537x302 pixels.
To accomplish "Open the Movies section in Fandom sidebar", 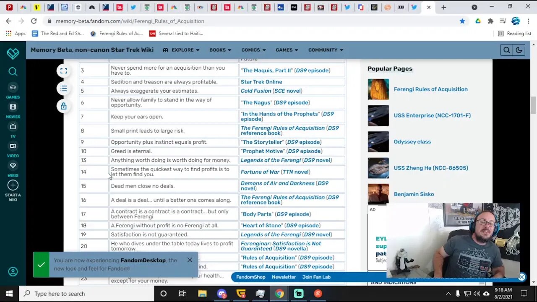I will point(13,110).
